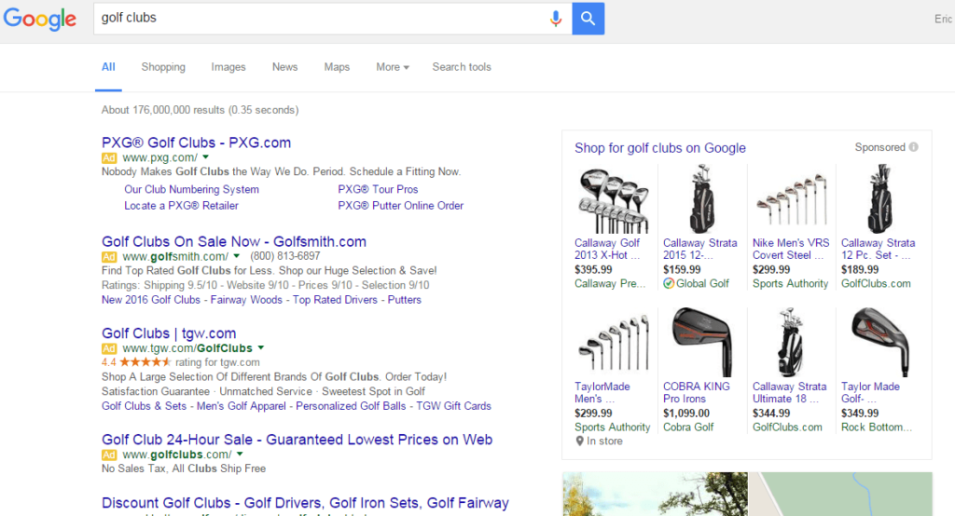Click the phone number (800) 813-6897
This screenshot has height=516, width=955.
285,256
